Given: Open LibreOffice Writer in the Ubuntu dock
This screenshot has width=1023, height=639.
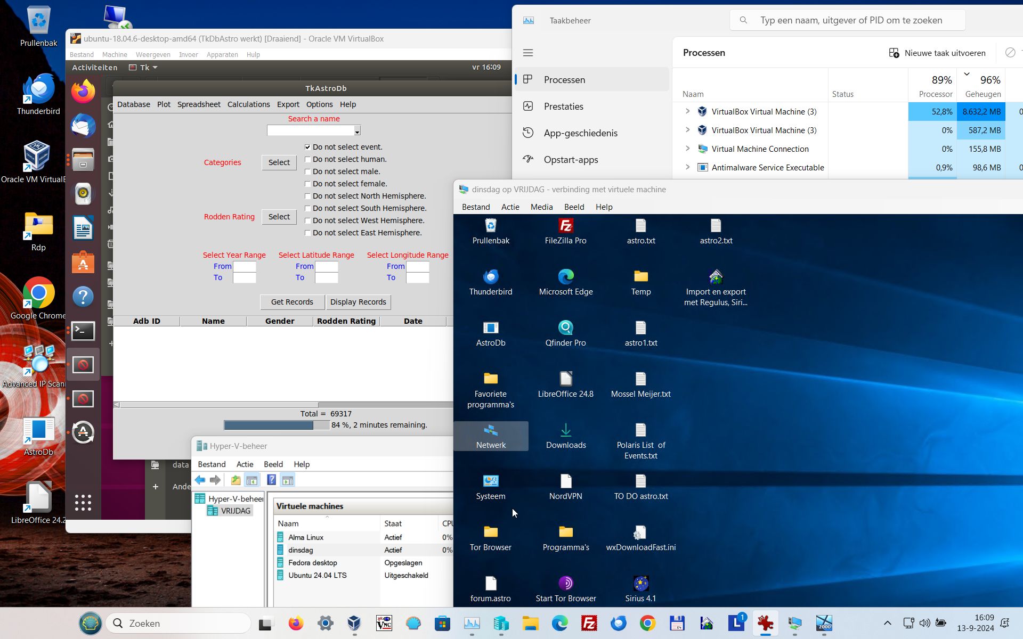Looking at the screenshot, I should tap(83, 228).
